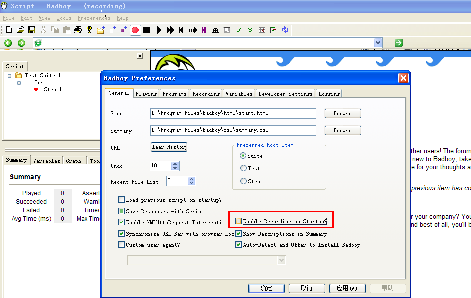Open the Preferences menu

(x=94, y=18)
